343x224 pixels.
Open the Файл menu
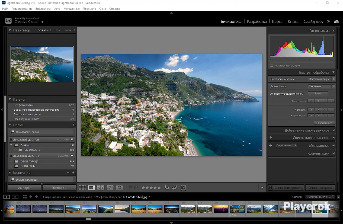click(5, 9)
